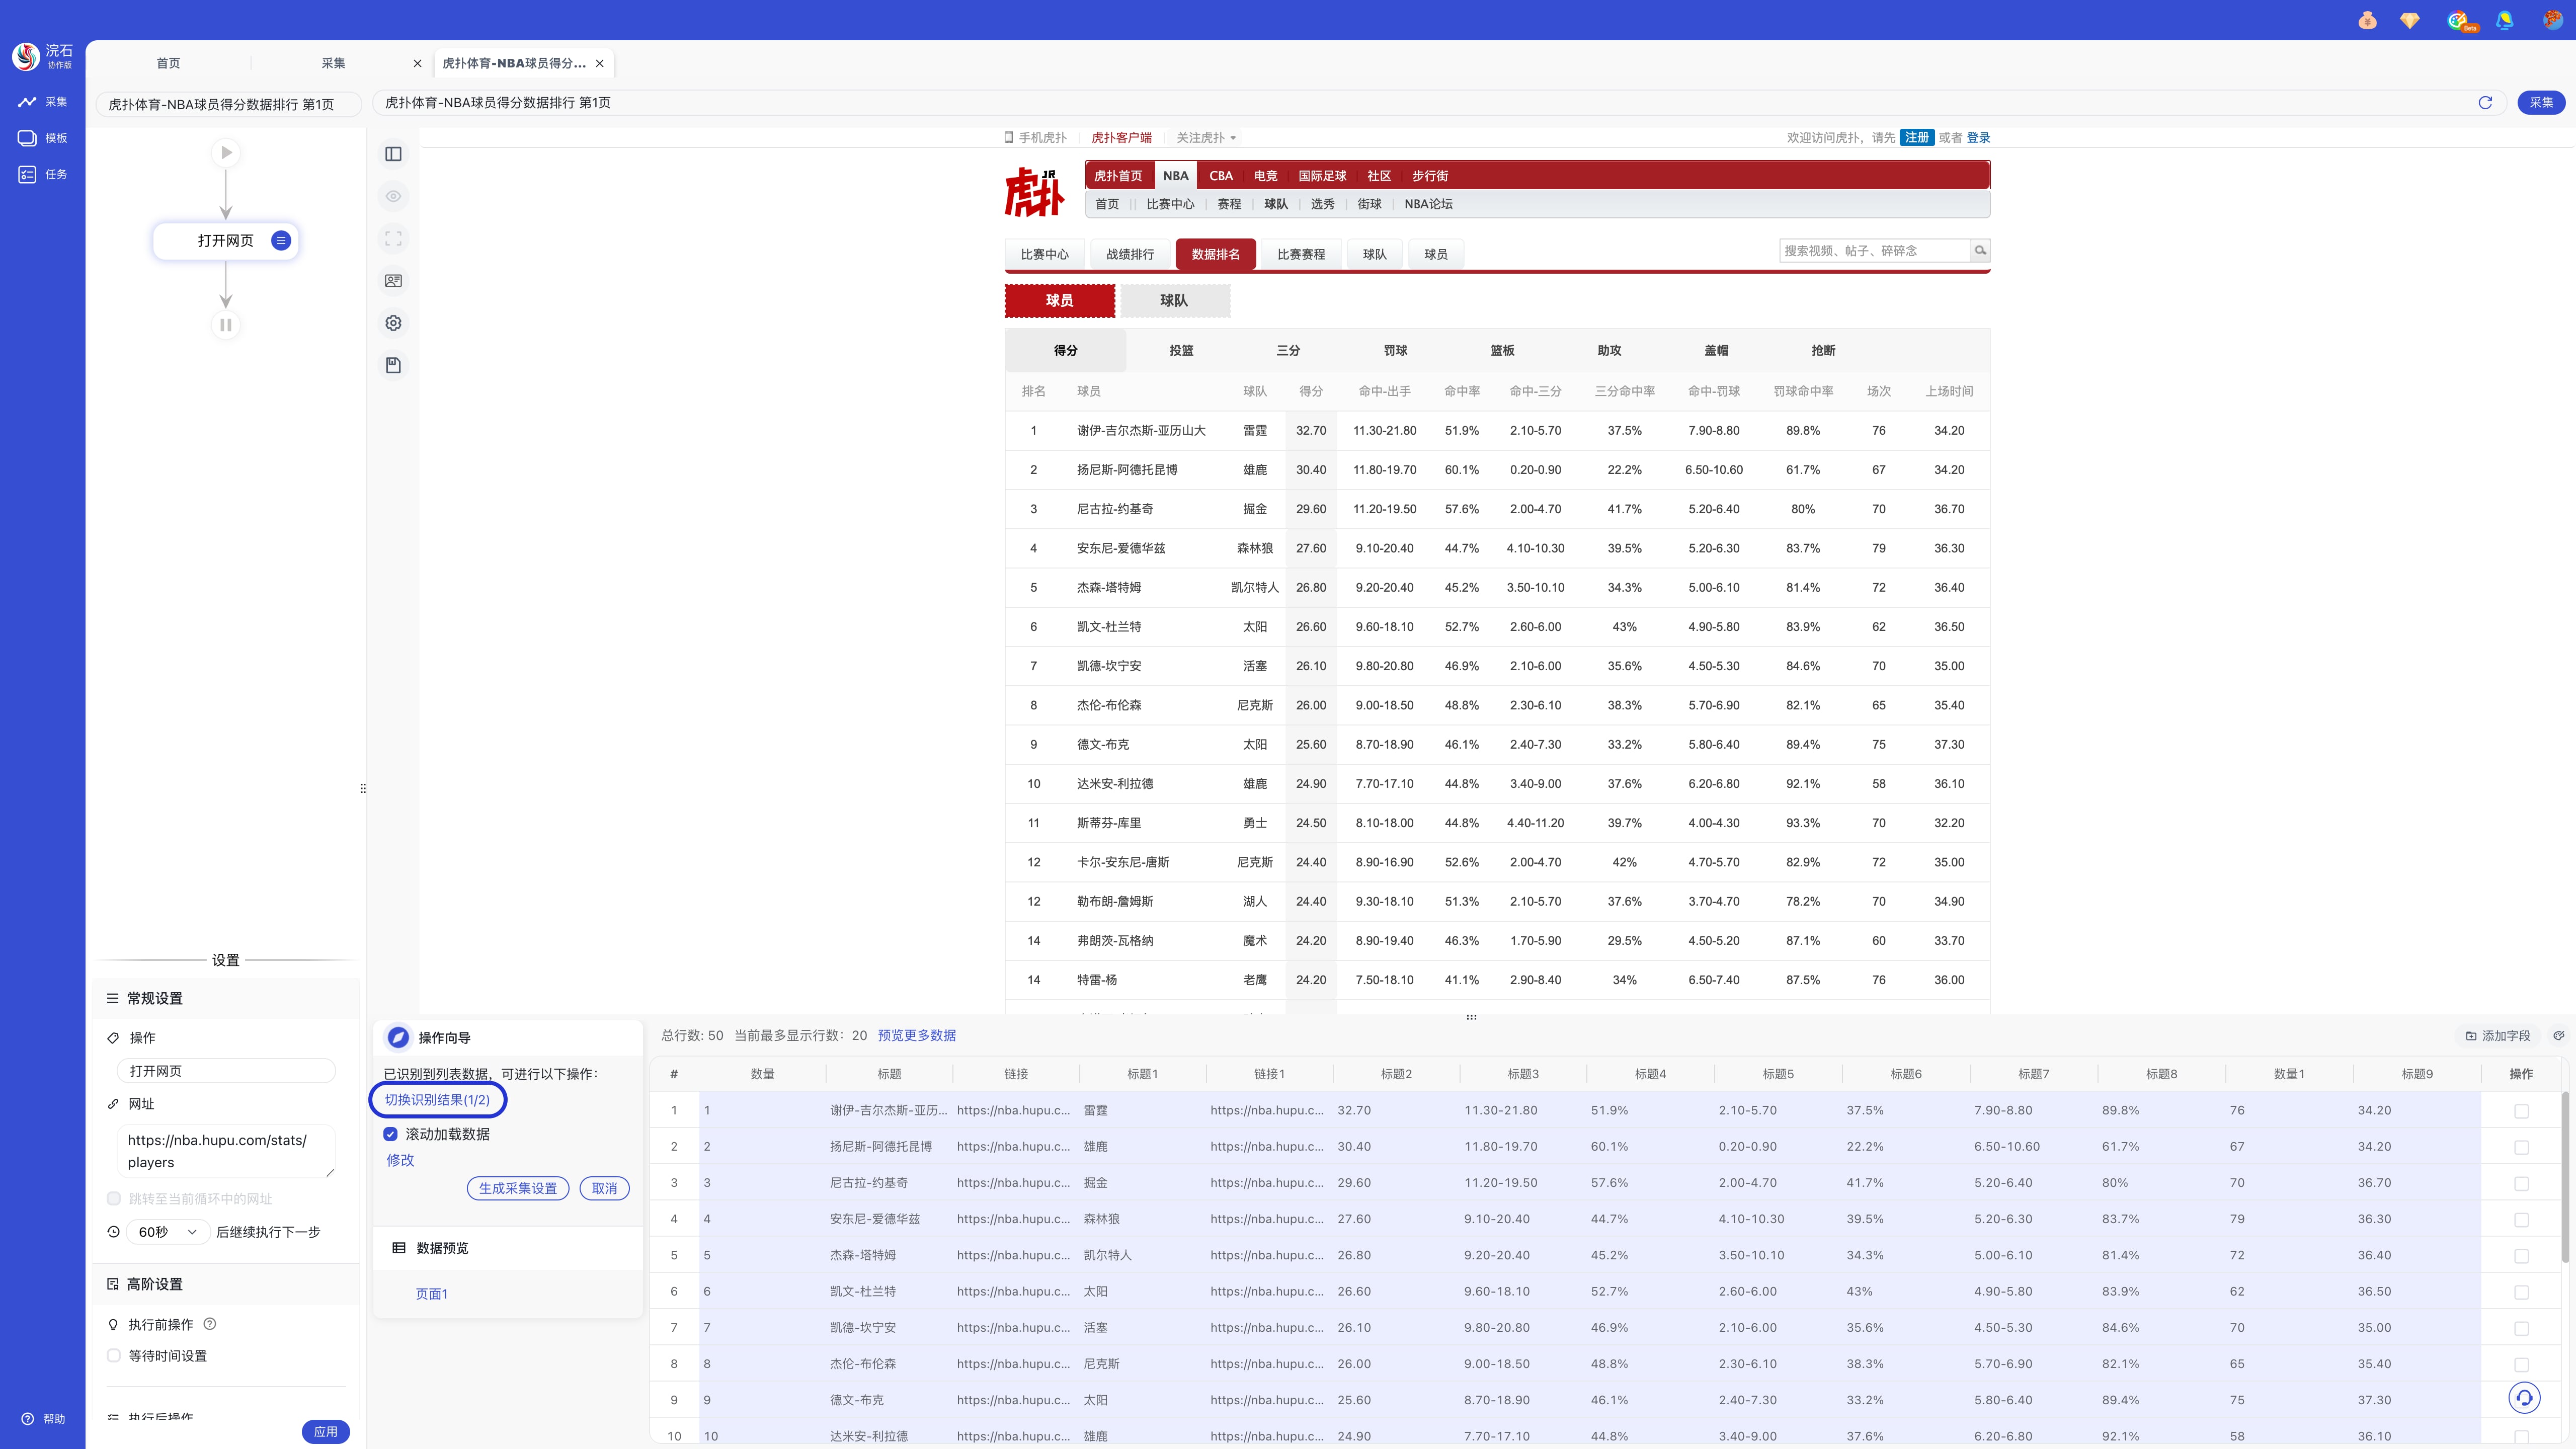Click the eye preview icon in toolbar

[x=393, y=196]
